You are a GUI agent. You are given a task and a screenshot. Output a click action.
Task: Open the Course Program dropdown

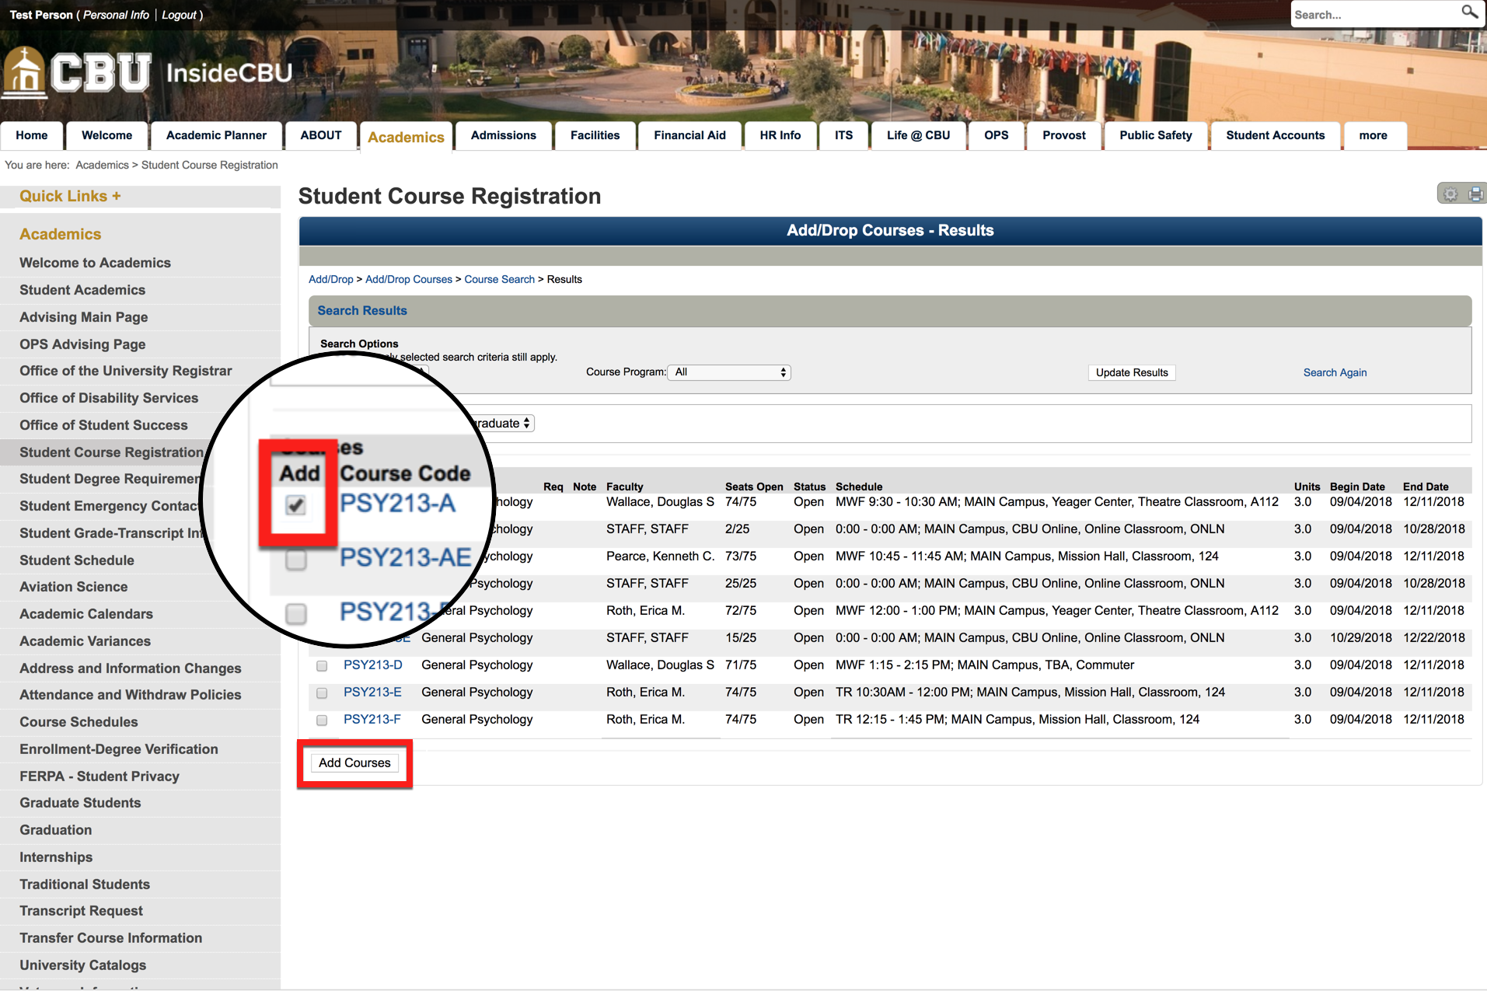(x=728, y=372)
